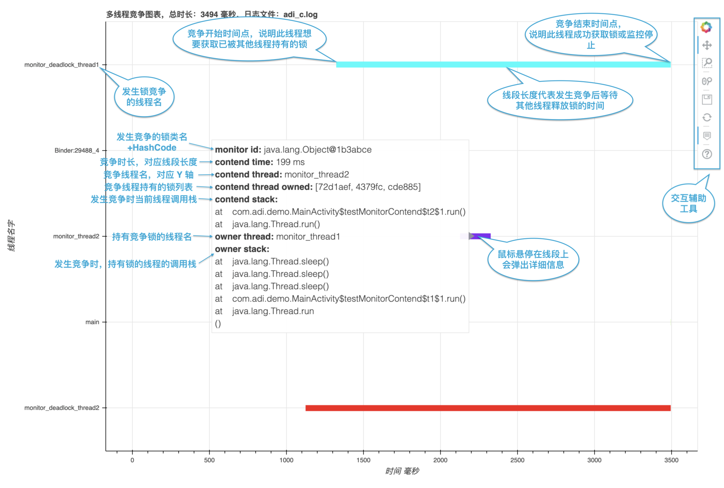Click the monitor_thread2 axis label
724x488 pixels.
click(x=76, y=236)
